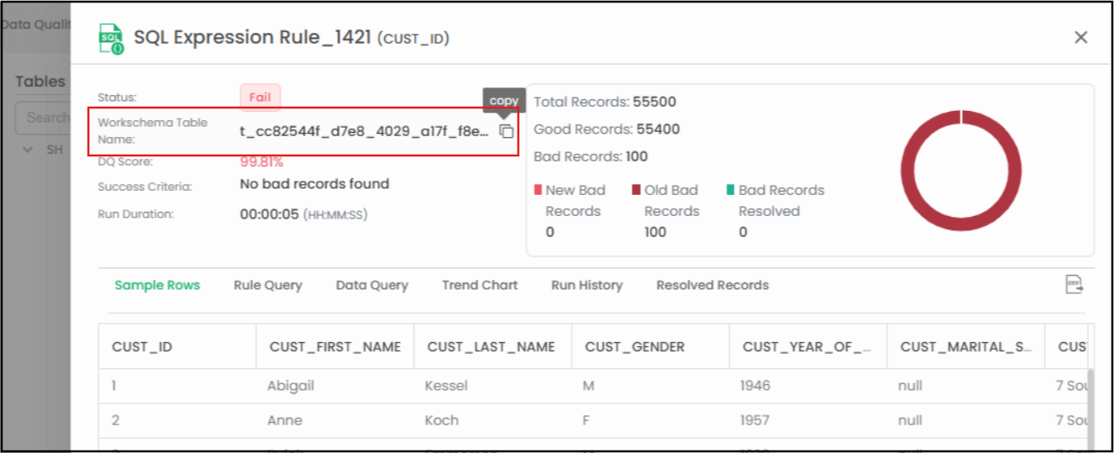Screen dimensions: 1114x453
Task: Select the cell Anne
Action: click(x=284, y=420)
